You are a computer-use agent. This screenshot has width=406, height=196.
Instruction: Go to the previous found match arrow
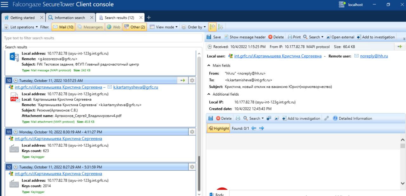tap(254, 128)
